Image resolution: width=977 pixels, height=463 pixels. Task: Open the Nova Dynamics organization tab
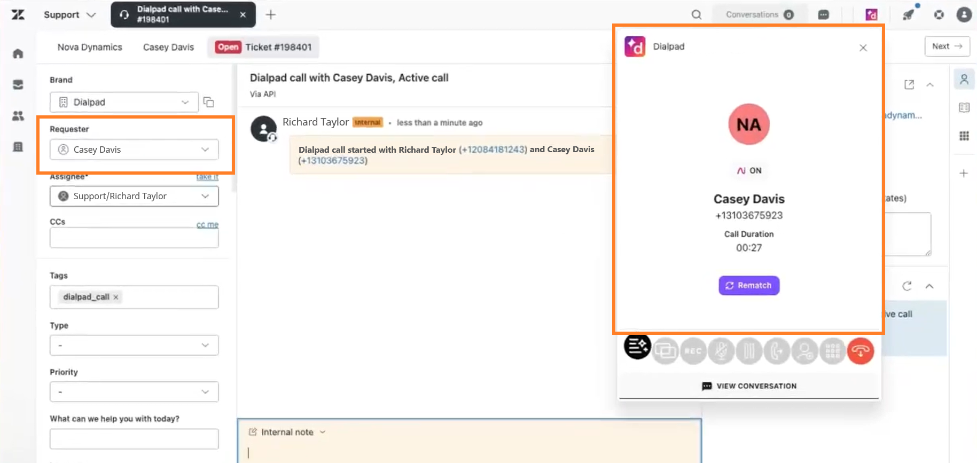pos(90,47)
